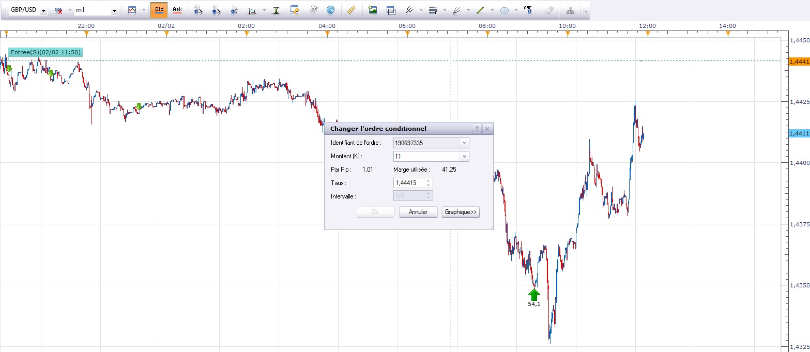Click the eye visibility icon
810x352 pixels.
pos(313,10)
